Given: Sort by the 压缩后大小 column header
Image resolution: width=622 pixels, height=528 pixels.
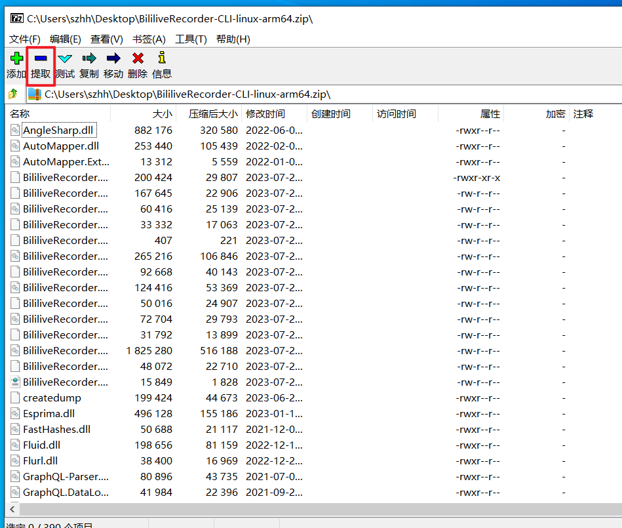Looking at the screenshot, I should coord(208,114).
